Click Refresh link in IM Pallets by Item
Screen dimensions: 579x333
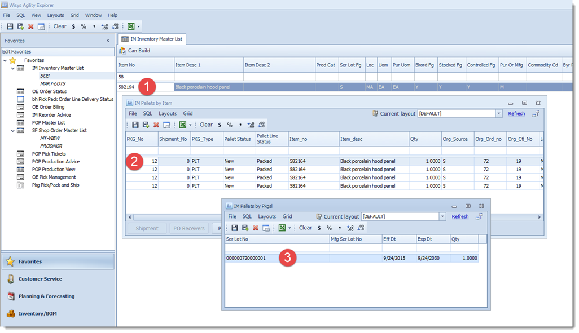pos(516,114)
